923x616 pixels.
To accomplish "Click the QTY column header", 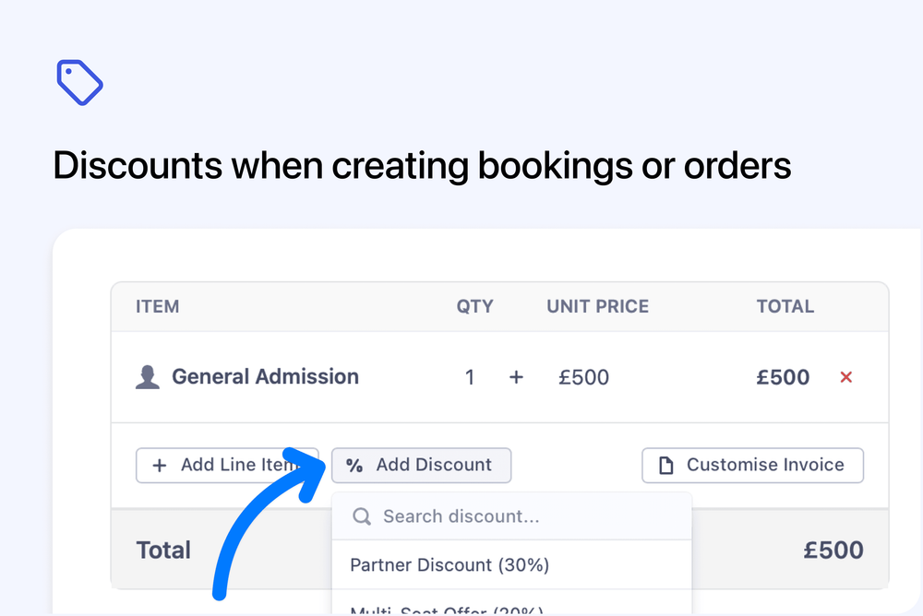I will coord(474,306).
